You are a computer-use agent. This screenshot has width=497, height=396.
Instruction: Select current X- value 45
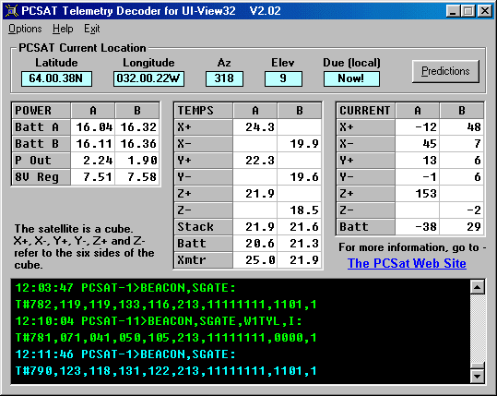point(418,144)
